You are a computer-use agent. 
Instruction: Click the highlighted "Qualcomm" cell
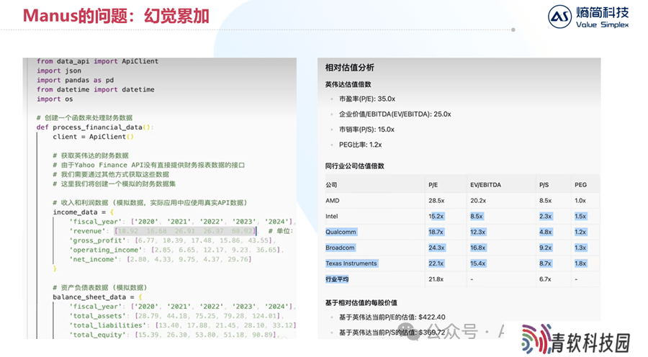(x=341, y=232)
